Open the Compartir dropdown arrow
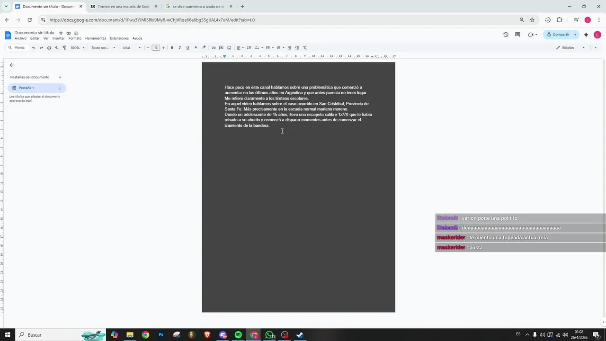This screenshot has width=606, height=341. [x=575, y=35]
